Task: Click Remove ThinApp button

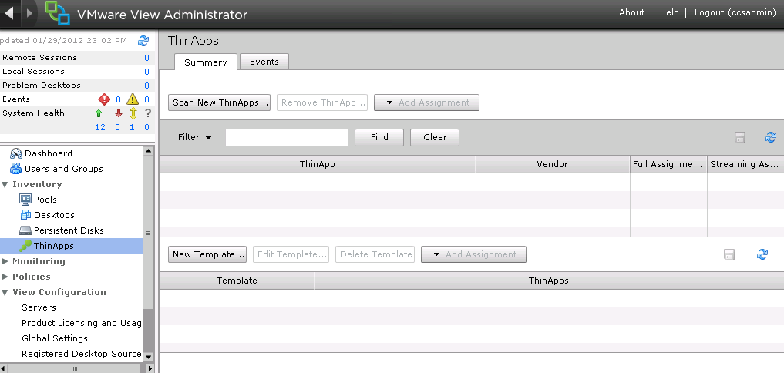Action: tap(322, 102)
